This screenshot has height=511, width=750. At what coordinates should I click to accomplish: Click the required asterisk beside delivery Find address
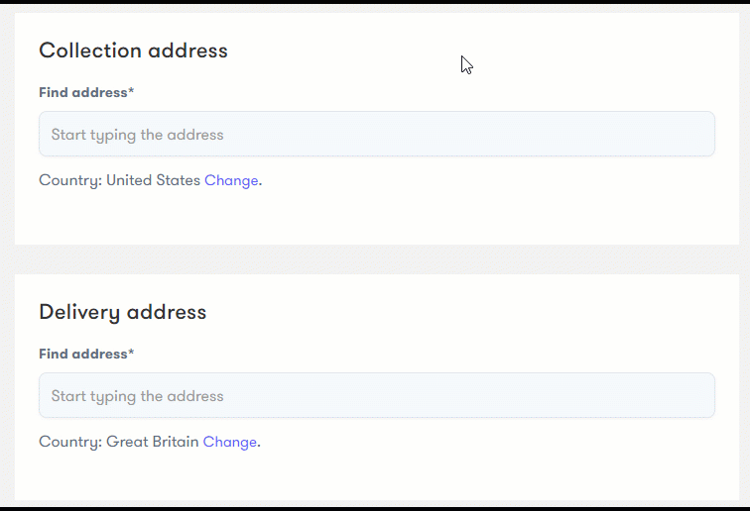point(131,351)
